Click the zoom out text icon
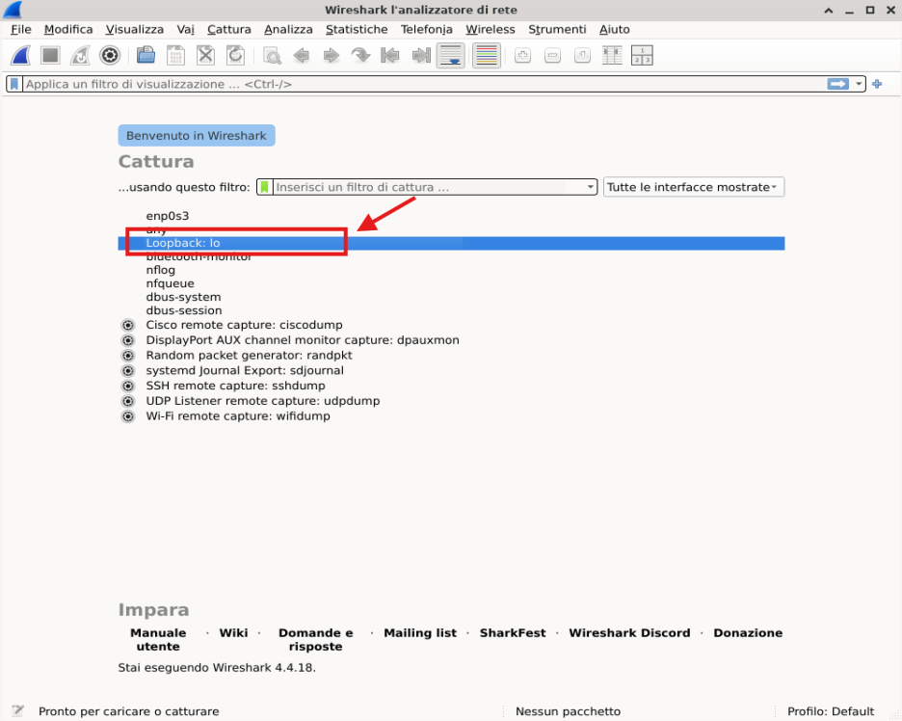902x721 pixels. pyautogui.click(x=552, y=56)
